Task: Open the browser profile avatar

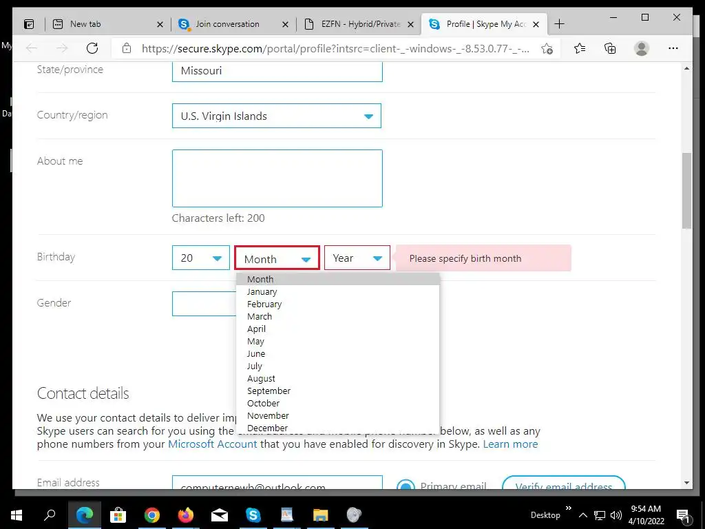Action: [x=642, y=48]
